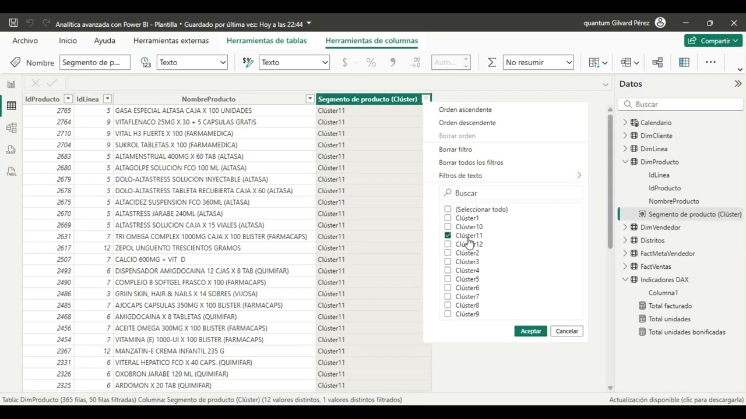Switch to Report view in left sidebar
Image resolution: width=746 pixels, height=419 pixels.
pyautogui.click(x=11, y=84)
